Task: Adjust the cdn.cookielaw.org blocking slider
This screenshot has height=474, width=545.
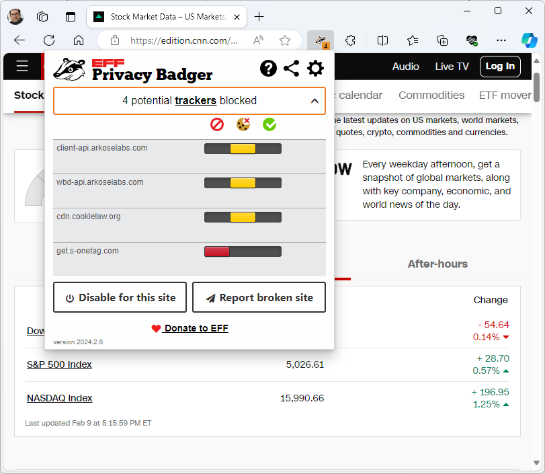Action: tap(243, 217)
